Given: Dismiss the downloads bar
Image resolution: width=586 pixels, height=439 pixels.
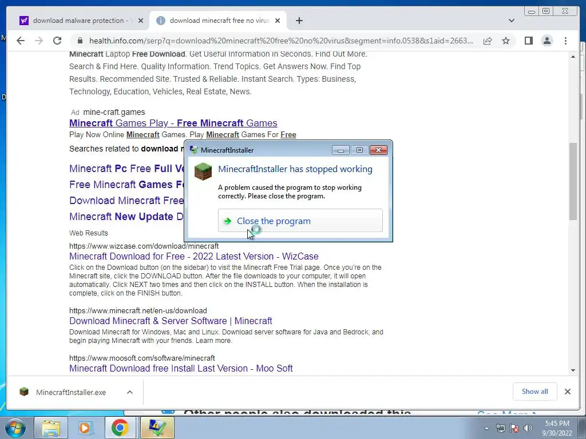Looking at the screenshot, I should [567, 392].
